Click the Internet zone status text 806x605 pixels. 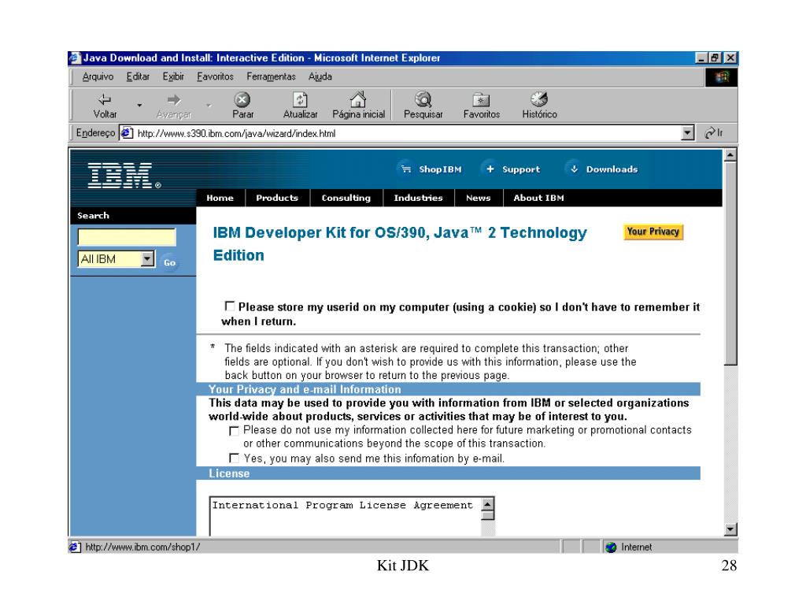point(636,547)
